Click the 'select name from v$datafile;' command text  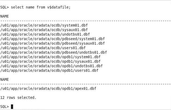click(41, 7)
